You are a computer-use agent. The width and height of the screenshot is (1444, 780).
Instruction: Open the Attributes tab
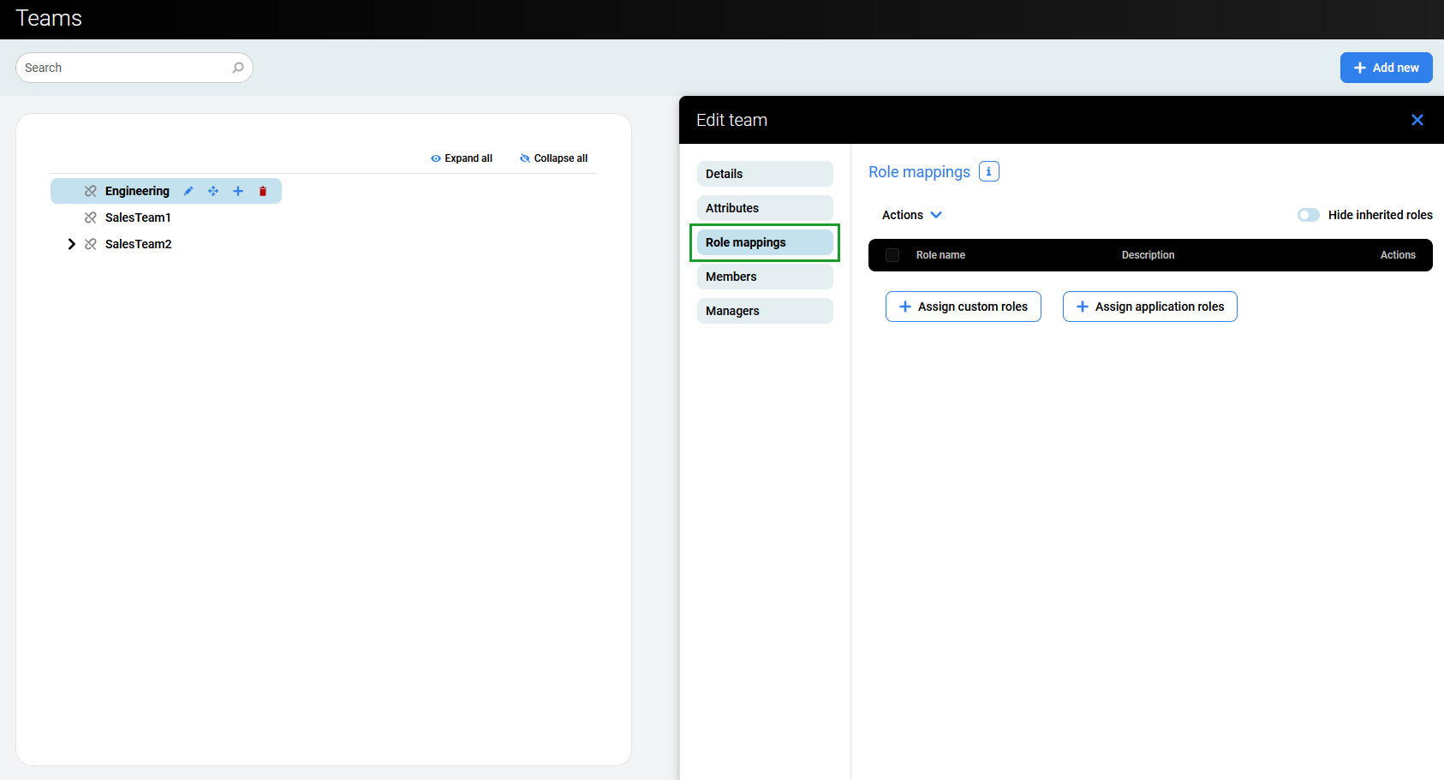764,208
